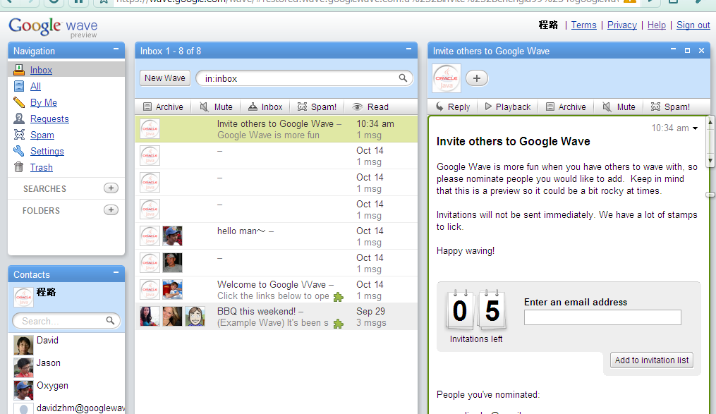Click the Settings wrench icon

coord(19,151)
